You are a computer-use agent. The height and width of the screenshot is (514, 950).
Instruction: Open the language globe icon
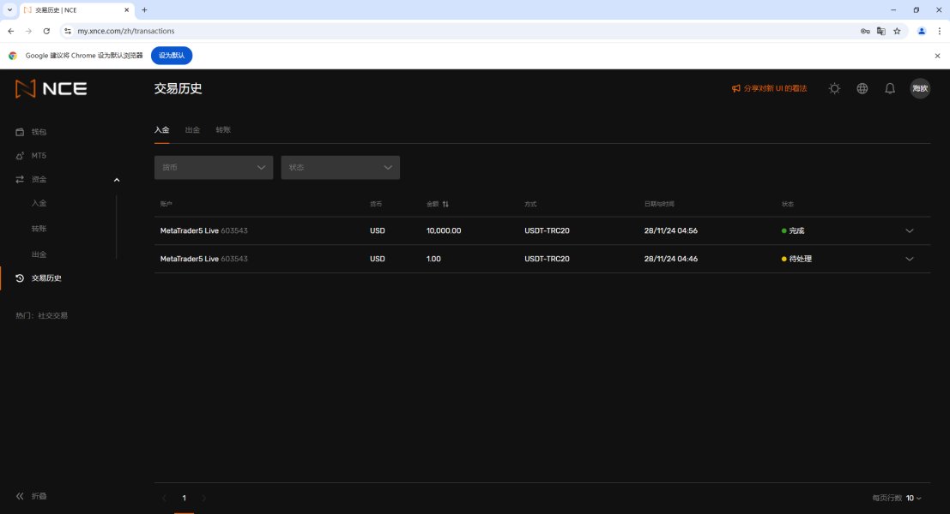(862, 88)
